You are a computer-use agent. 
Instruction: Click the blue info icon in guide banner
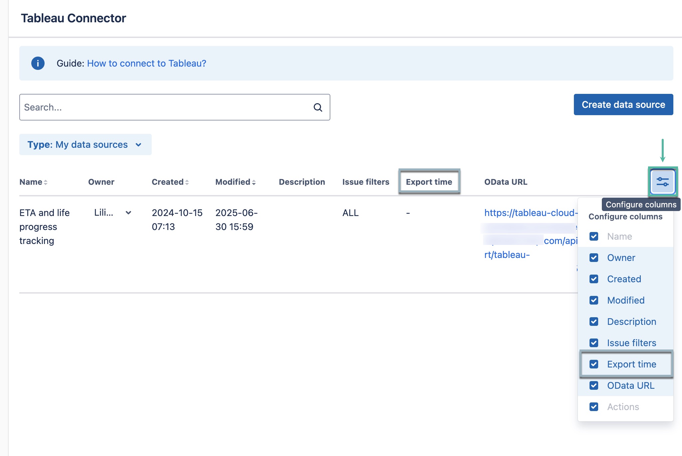[x=38, y=63]
